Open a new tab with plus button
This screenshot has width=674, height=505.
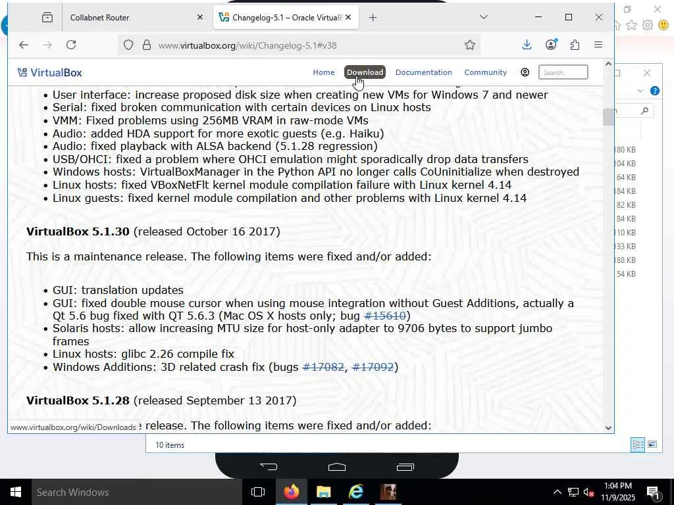(373, 18)
